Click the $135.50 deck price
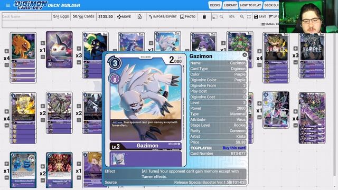This screenshot has height=190, width=338. tap(106, 16)
